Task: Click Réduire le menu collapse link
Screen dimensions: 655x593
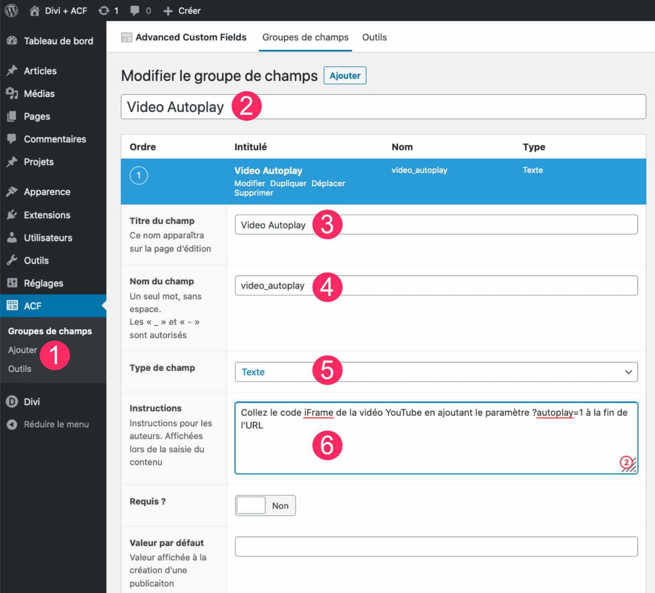Action: pyautogui.click(x=56, y=424)
